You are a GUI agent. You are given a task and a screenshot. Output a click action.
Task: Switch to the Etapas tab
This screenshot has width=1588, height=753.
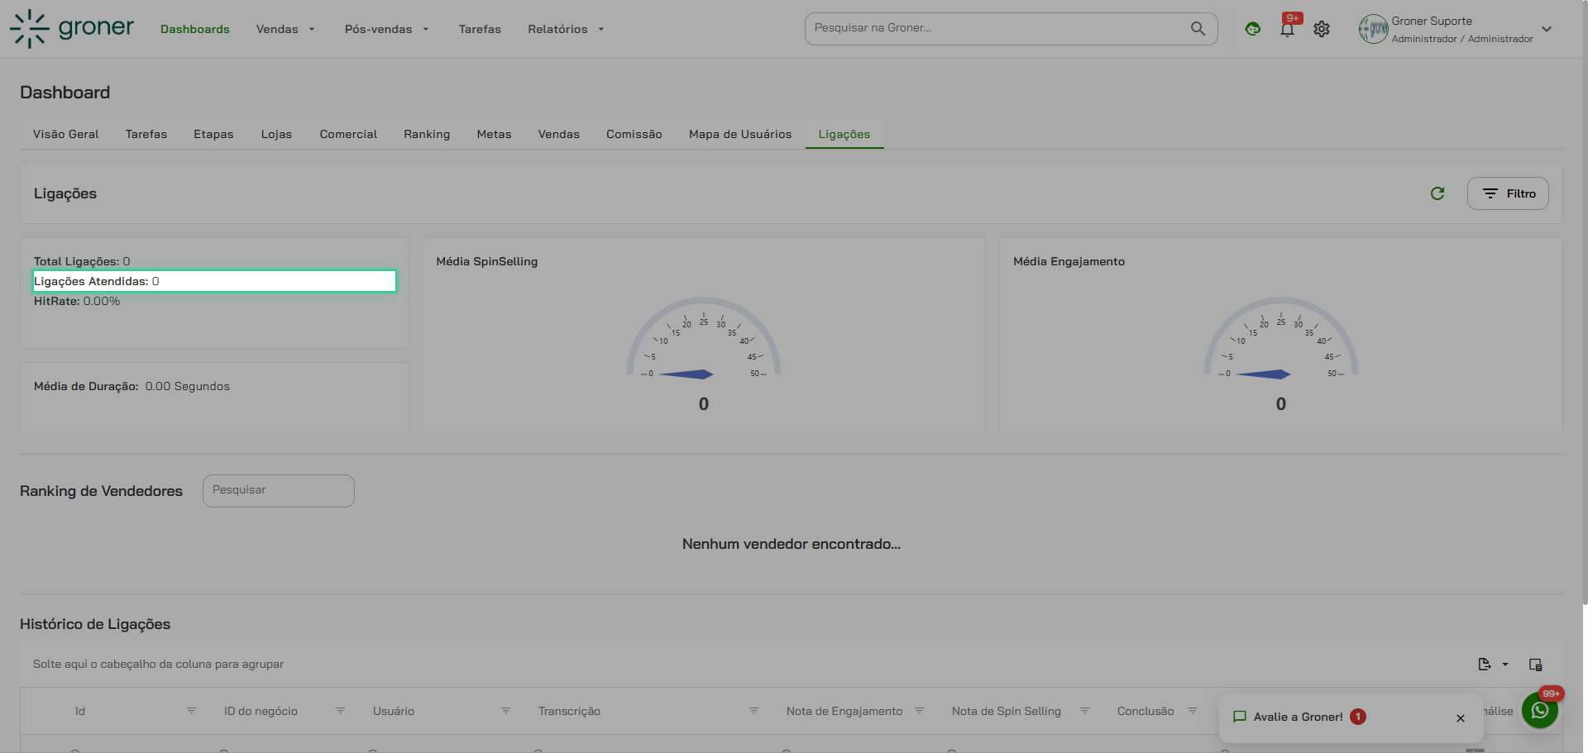[x=213, y=134]
